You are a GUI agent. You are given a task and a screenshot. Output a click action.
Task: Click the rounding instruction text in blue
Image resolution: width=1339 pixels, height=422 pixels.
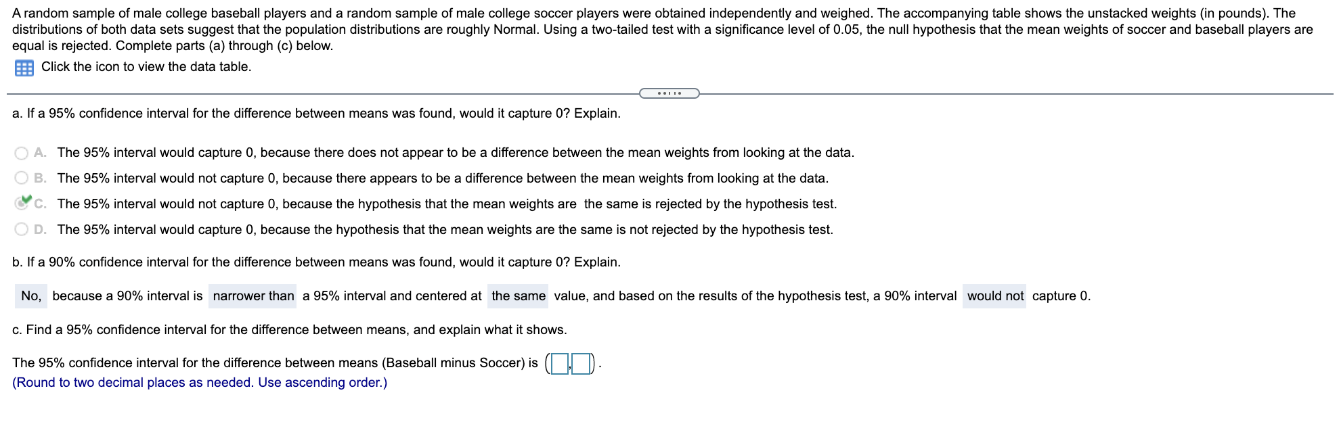200,382
